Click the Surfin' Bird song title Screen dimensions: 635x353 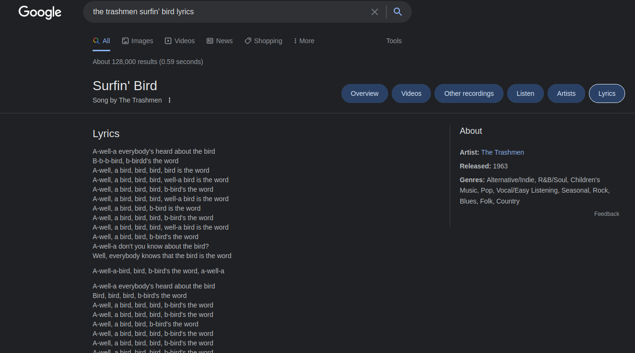pos(125,86)
